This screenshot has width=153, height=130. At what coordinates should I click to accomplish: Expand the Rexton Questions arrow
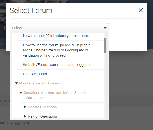pyautogui.click(x=25, y=116)
